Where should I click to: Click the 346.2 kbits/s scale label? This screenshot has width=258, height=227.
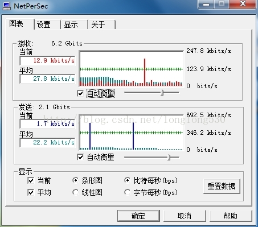tap(208, 133)
